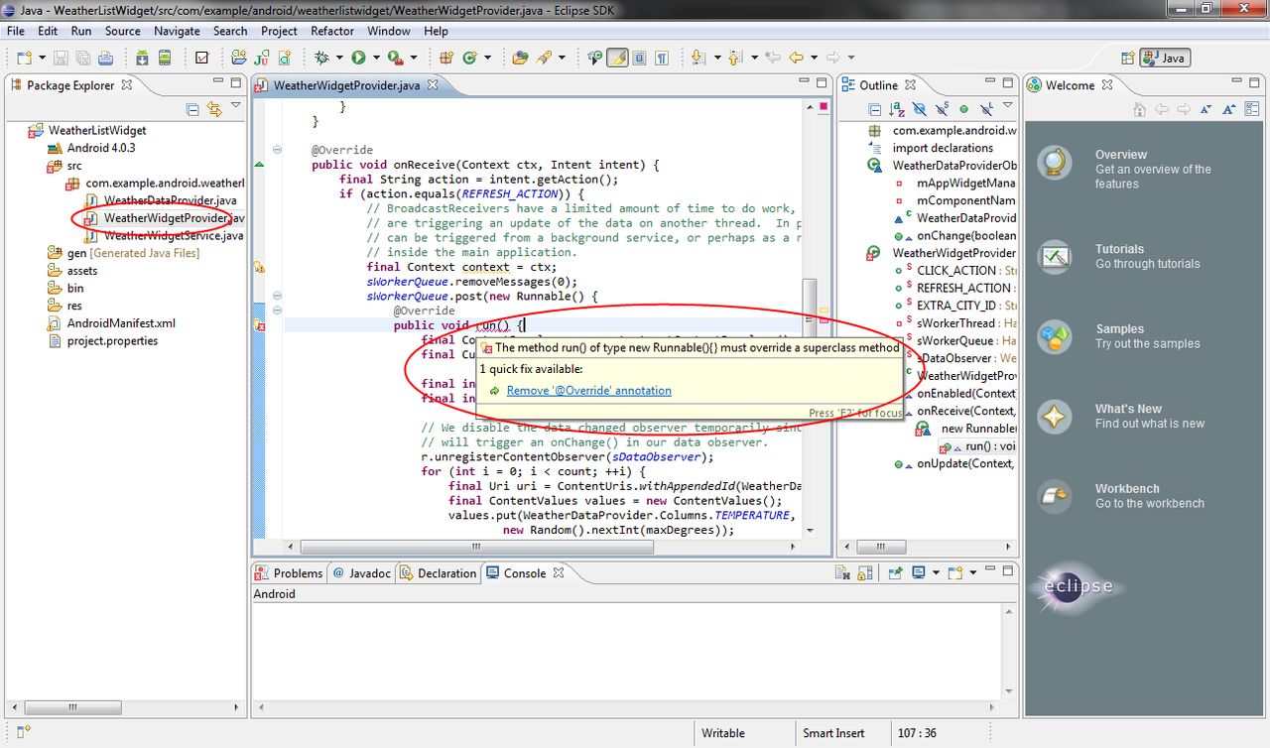Switch to the Javadoc tab

(x=363, y=572)
